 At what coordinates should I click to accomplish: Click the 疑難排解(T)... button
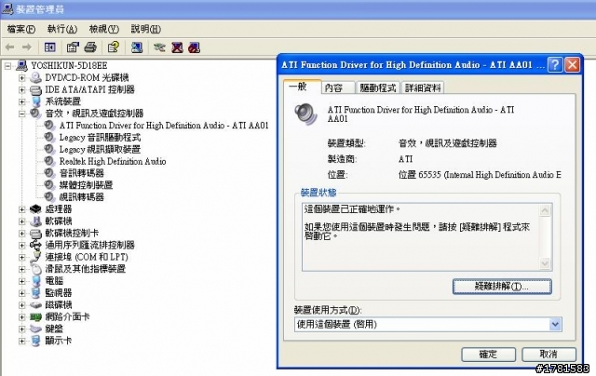tap(502, 287)
